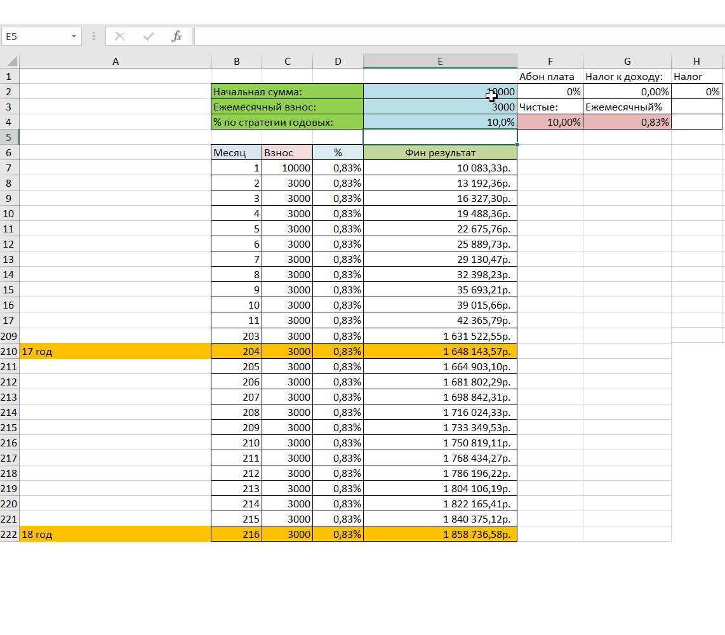Click the cell 10 083,33р.
The width and height of the screenshot is (725, 635).
point(440,168)
